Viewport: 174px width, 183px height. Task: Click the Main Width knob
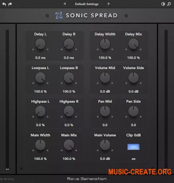click(40, 145)
